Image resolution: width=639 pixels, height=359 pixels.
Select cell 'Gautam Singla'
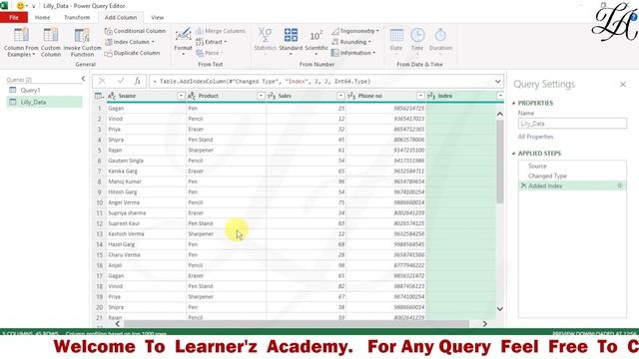point(147,161)
